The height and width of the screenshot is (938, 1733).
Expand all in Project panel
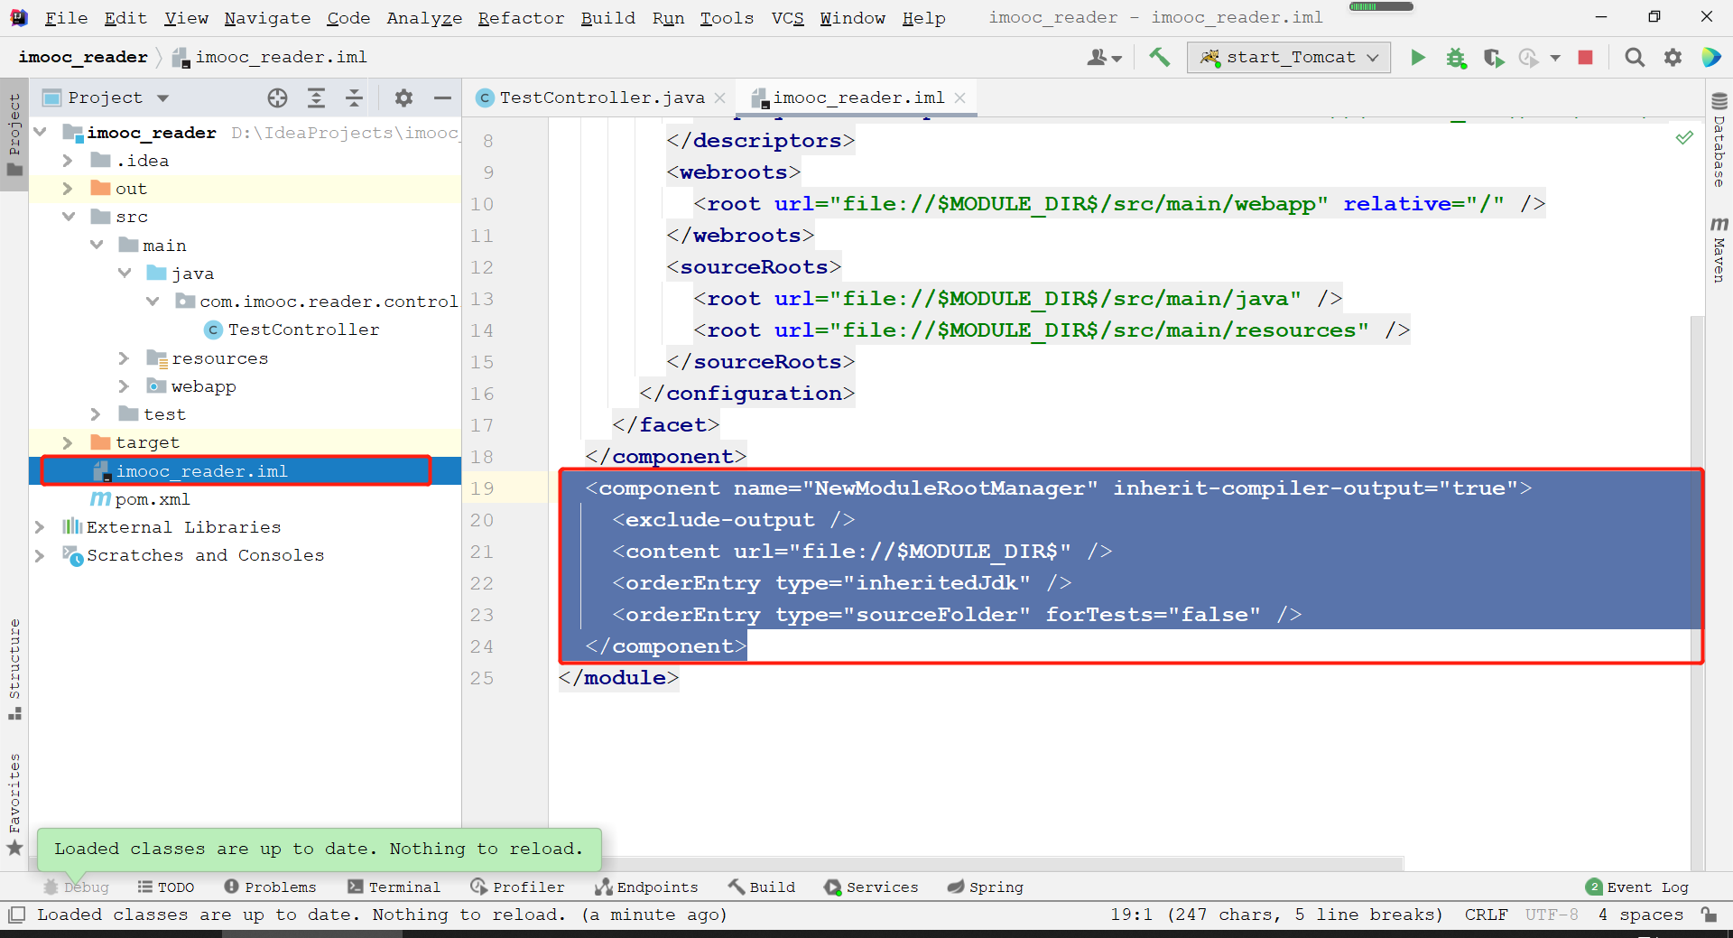click(x=316, y=98)
